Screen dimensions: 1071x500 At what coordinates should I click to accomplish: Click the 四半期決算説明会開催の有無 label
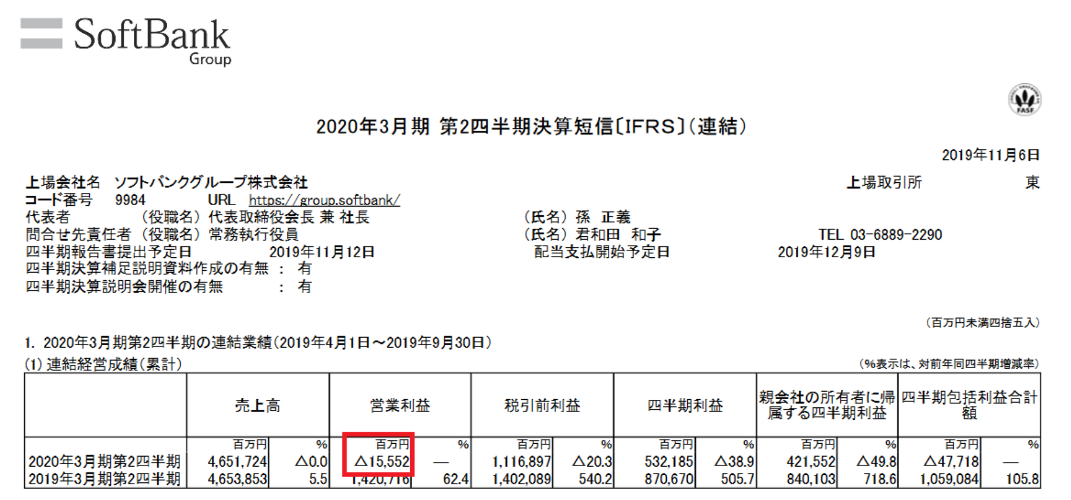[124, 287]
